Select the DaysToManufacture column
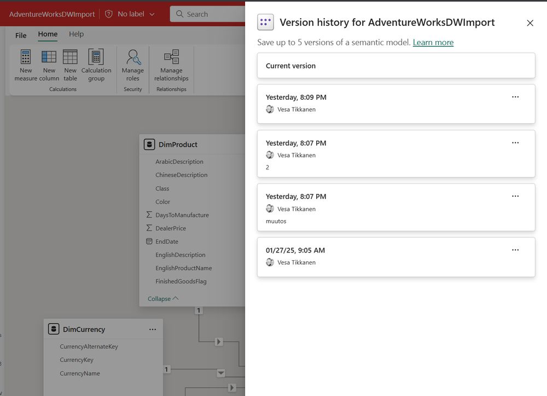 click(x=182, y=215)
